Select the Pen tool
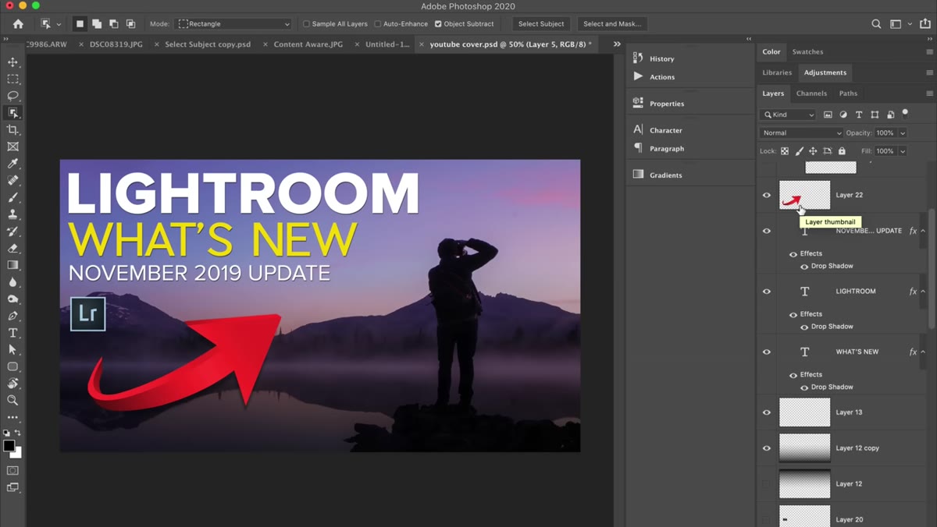Screen dimensions: 937x527 click(x=12, y=316)
